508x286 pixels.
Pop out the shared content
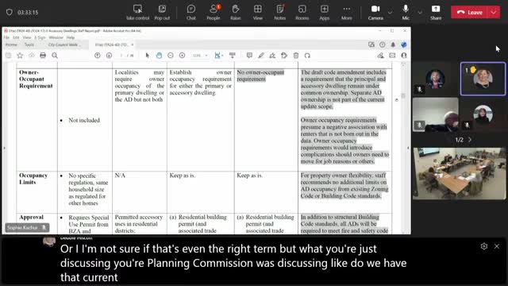coord(162,13)
